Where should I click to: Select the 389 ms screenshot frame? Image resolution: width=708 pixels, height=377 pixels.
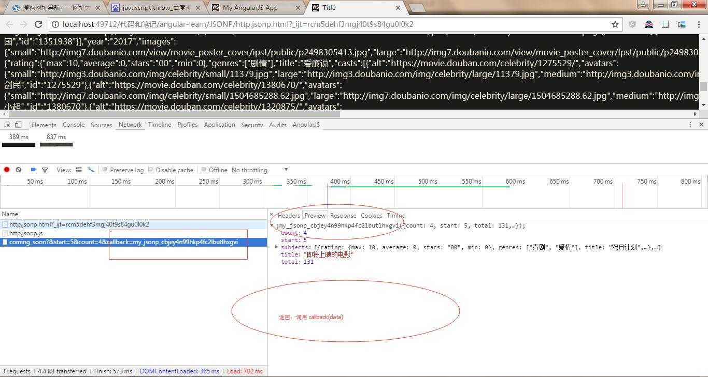[19, 141]
